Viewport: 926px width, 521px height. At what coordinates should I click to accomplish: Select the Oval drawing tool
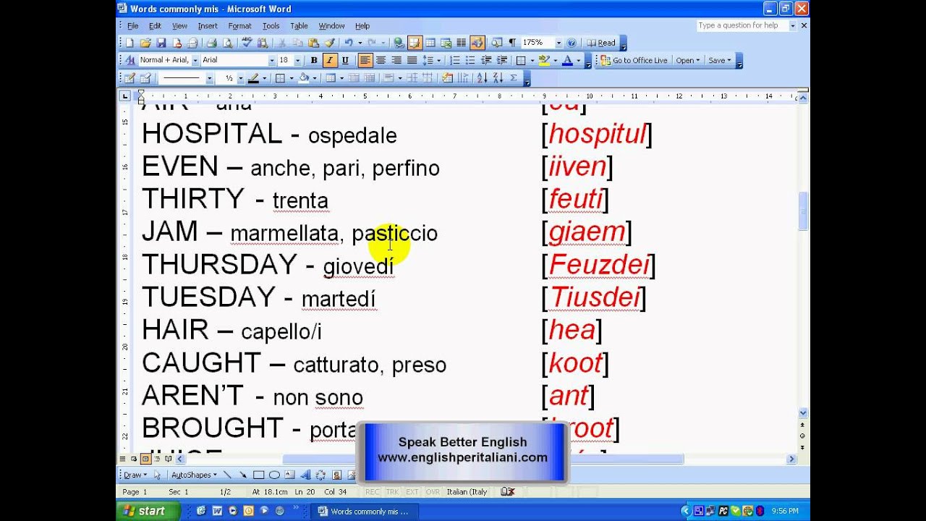[x=274, y=475]
